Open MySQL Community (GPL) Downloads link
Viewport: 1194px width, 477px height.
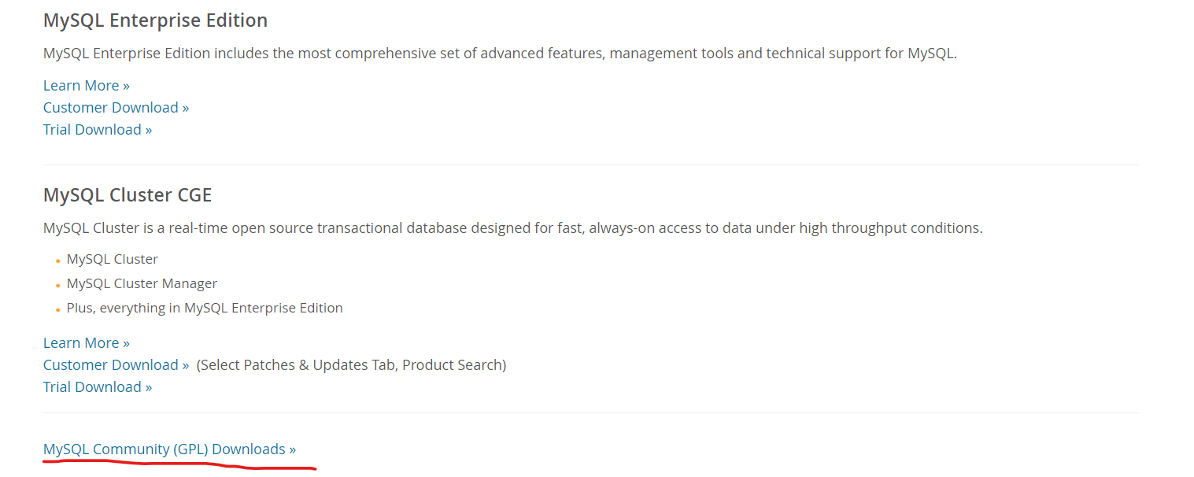click(x=169, y=449)
